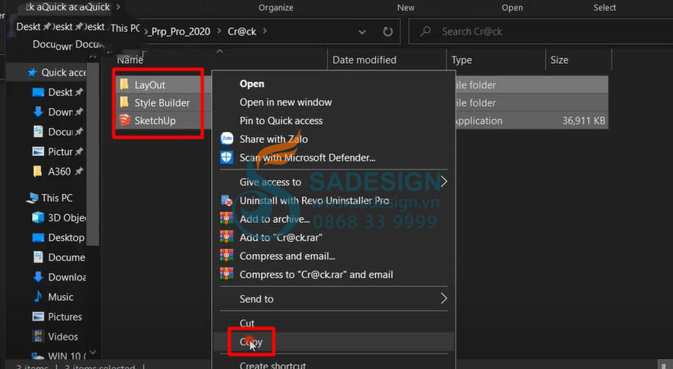The height and width of the screenshot is (369, 673).
Task: Click the Style Builder folder icon
Action: 124,102
